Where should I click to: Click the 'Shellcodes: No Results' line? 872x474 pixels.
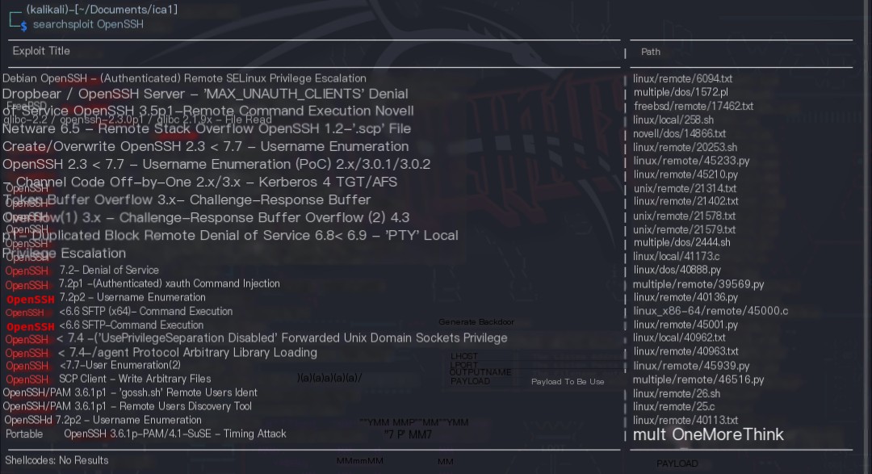[57, 460]
